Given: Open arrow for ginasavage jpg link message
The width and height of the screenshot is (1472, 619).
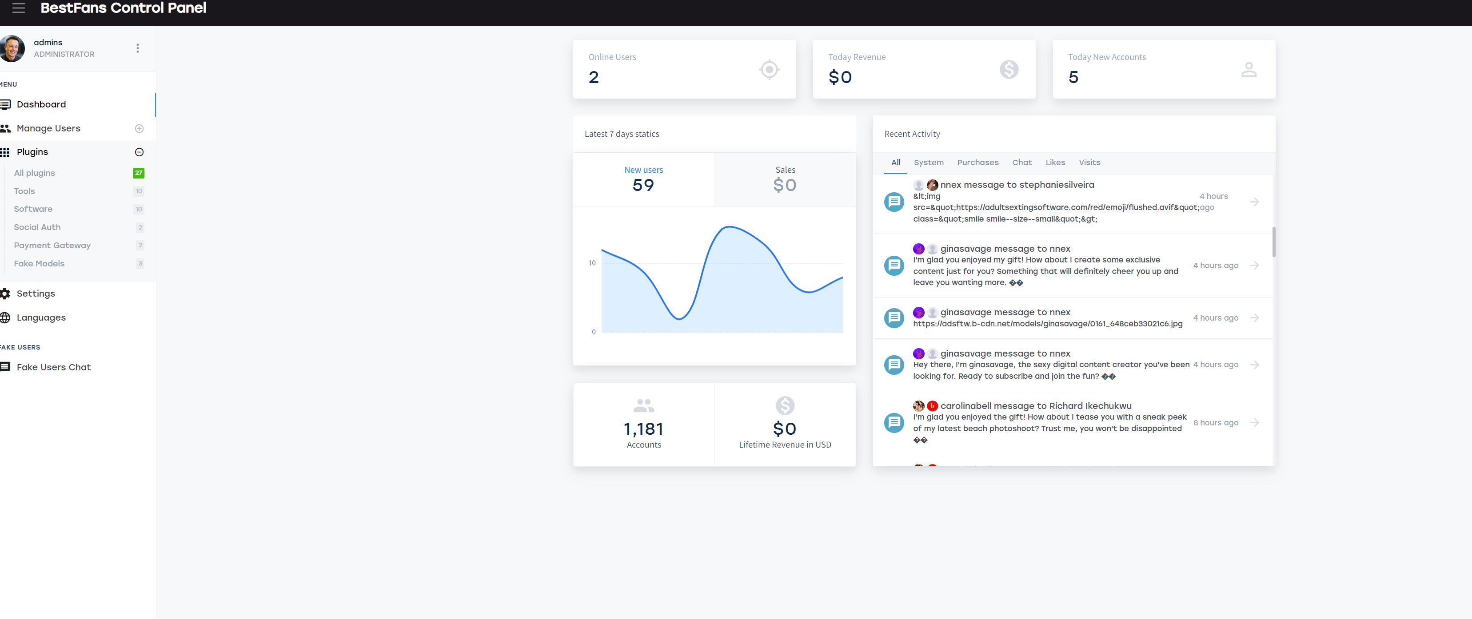Looking at the screenshot, I should click(1255, 318).
